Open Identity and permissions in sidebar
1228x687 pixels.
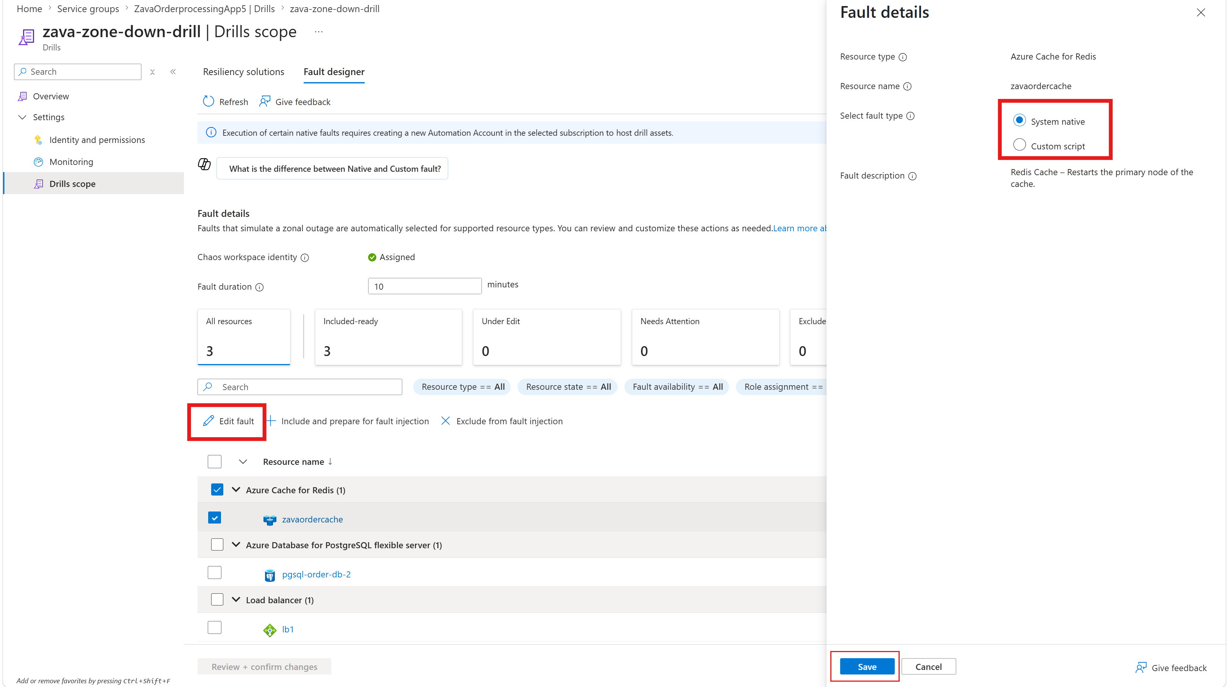pos(97,140)
